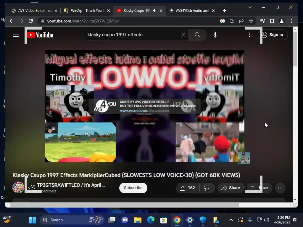The image size is (303, 227).
Task: Open the clock showing 5:20 PM
Action: 282,220
